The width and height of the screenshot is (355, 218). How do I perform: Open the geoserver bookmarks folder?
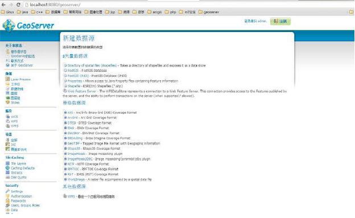coord(209,12)
